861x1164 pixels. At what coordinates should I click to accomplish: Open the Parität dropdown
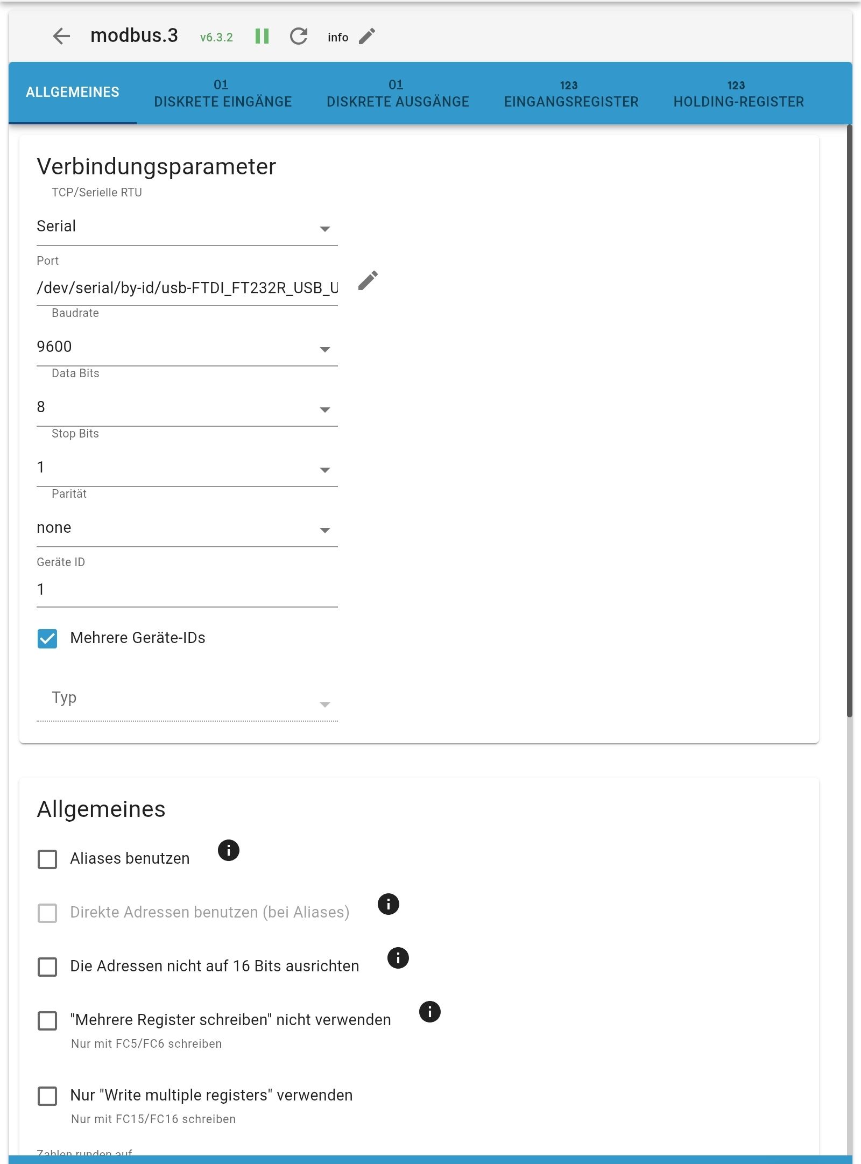click(x=187, y=528)
